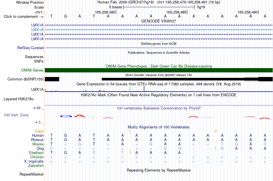
Task: Click G in the complement base sequence row
Action: click(x=66, y=16)
